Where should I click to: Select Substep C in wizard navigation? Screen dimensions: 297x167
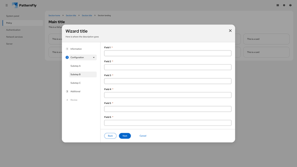coord(75,83)
